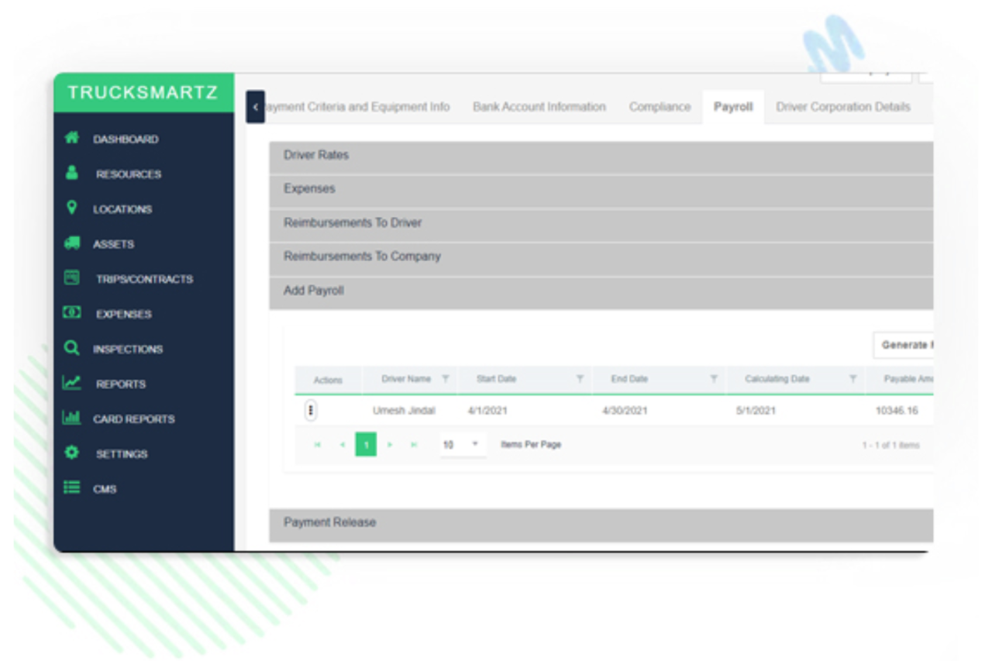992x661 pixels.
Task: Go to first page of payroll grid
Action: coord(317,445)
